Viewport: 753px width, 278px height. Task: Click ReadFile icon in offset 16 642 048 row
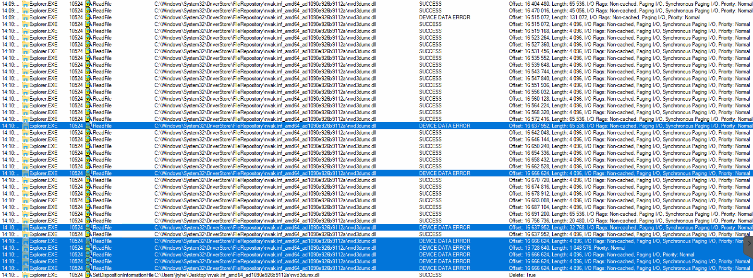(x=88, y=132)
